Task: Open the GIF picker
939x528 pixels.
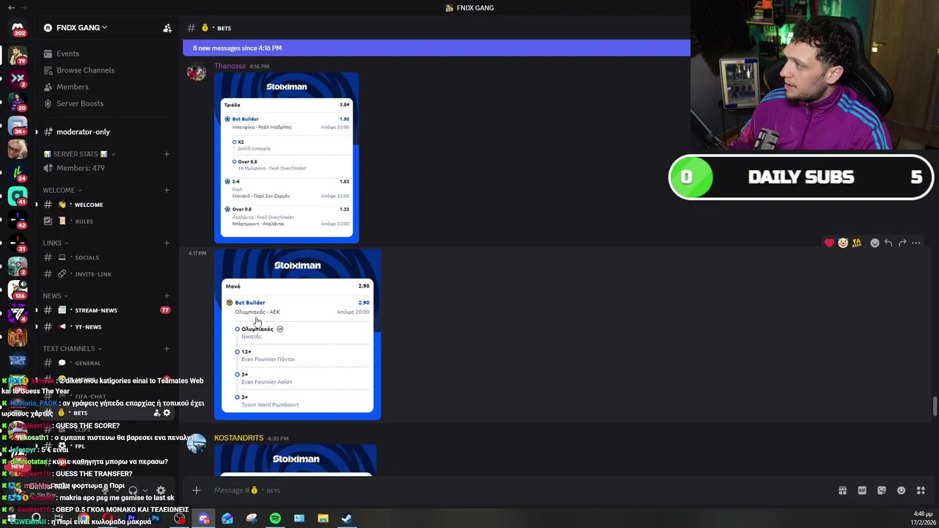Action: (862, 491)
